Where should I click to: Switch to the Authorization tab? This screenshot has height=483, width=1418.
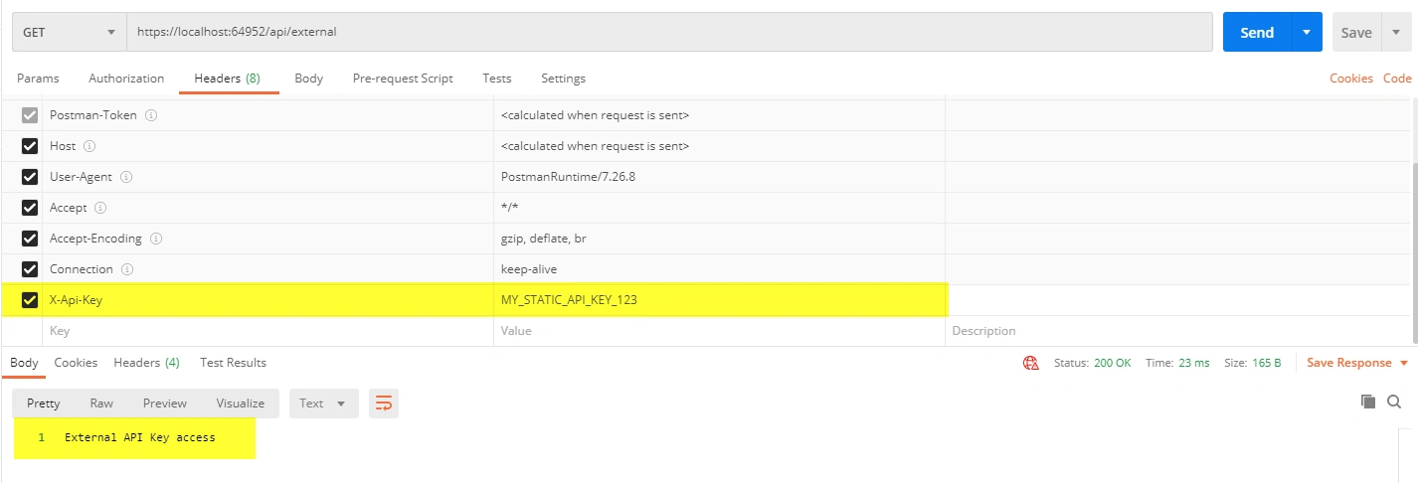click(x=126, y=79)
